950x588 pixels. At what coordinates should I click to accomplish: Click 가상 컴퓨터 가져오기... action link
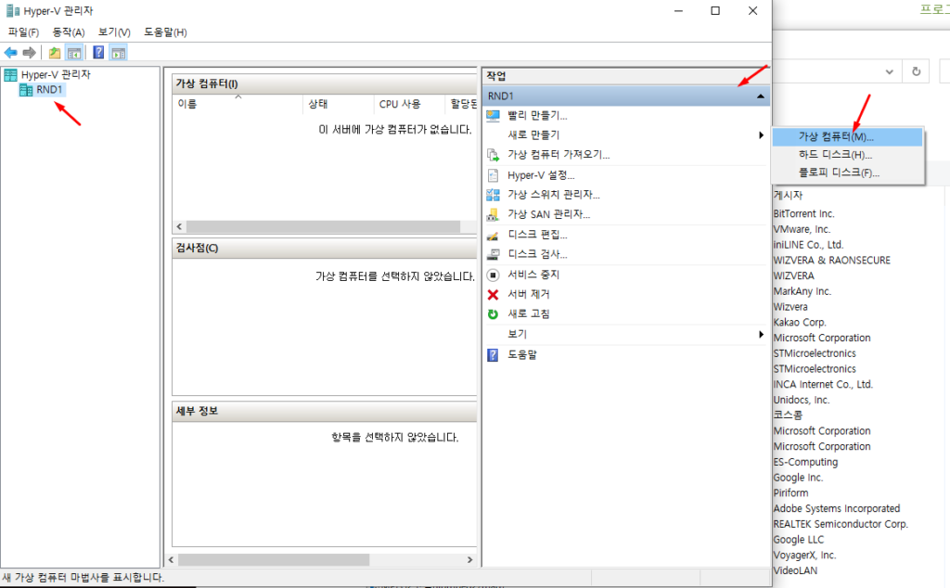[x=558, y=155]
